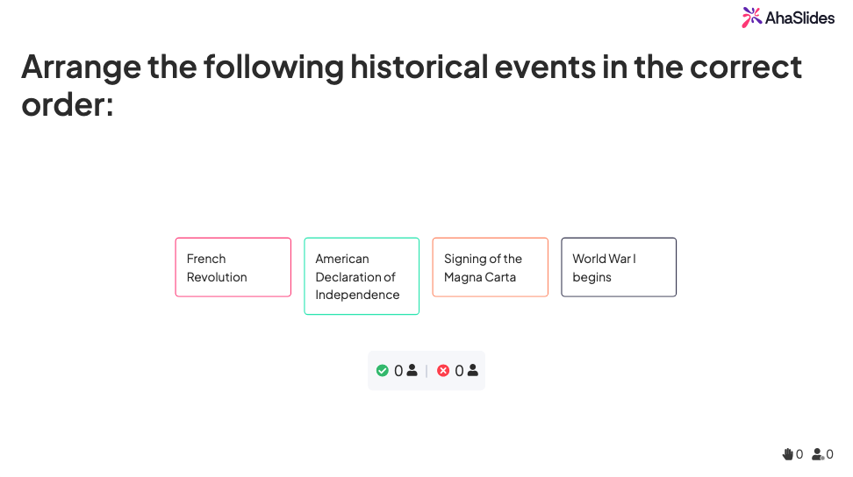Select the French Revolution card

(x=233, y=267)
